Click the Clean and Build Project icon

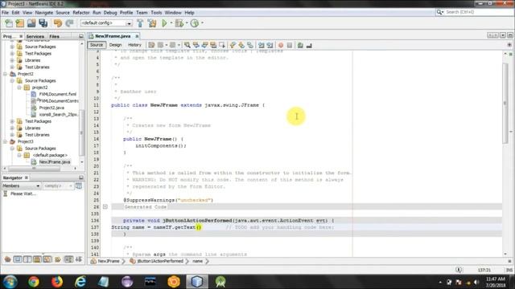[152, 23]
